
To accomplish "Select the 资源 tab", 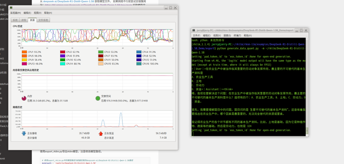I will [x=32, y=20].
